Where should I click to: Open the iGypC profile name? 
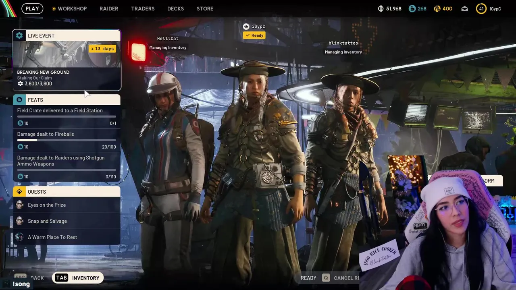[495, 8]
